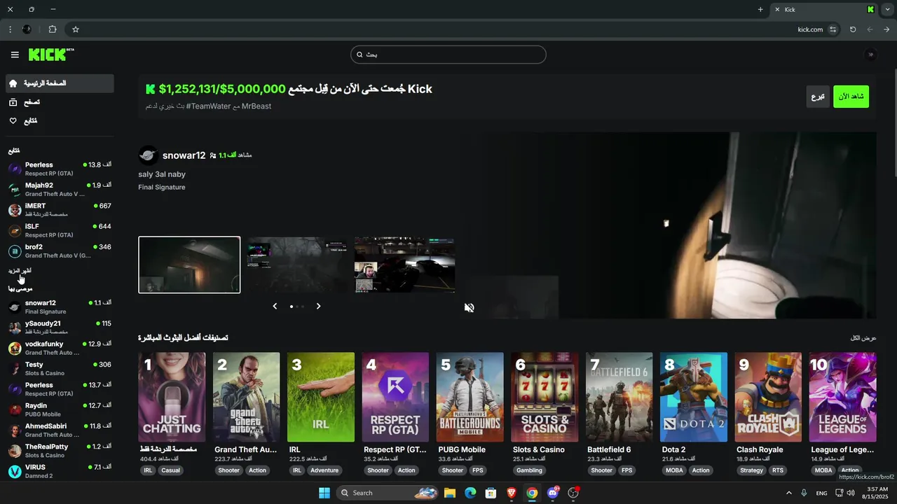The height and width of the screenshot is (504, 897).
Task: Open iMERT channel in sidebar
Action: click(x=60, y=209)
